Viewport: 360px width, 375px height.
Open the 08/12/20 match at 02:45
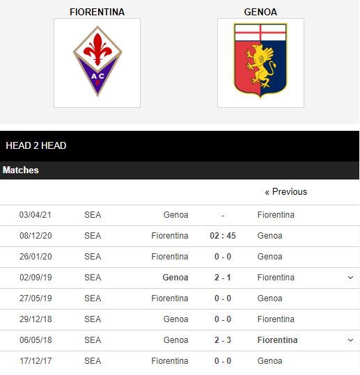(180, 236)
